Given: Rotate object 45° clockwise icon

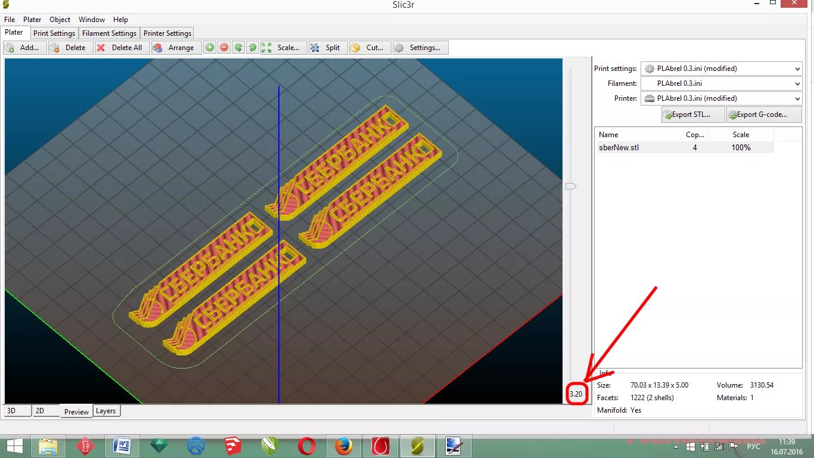Looking at the screenshot, I should click(253, 48).
